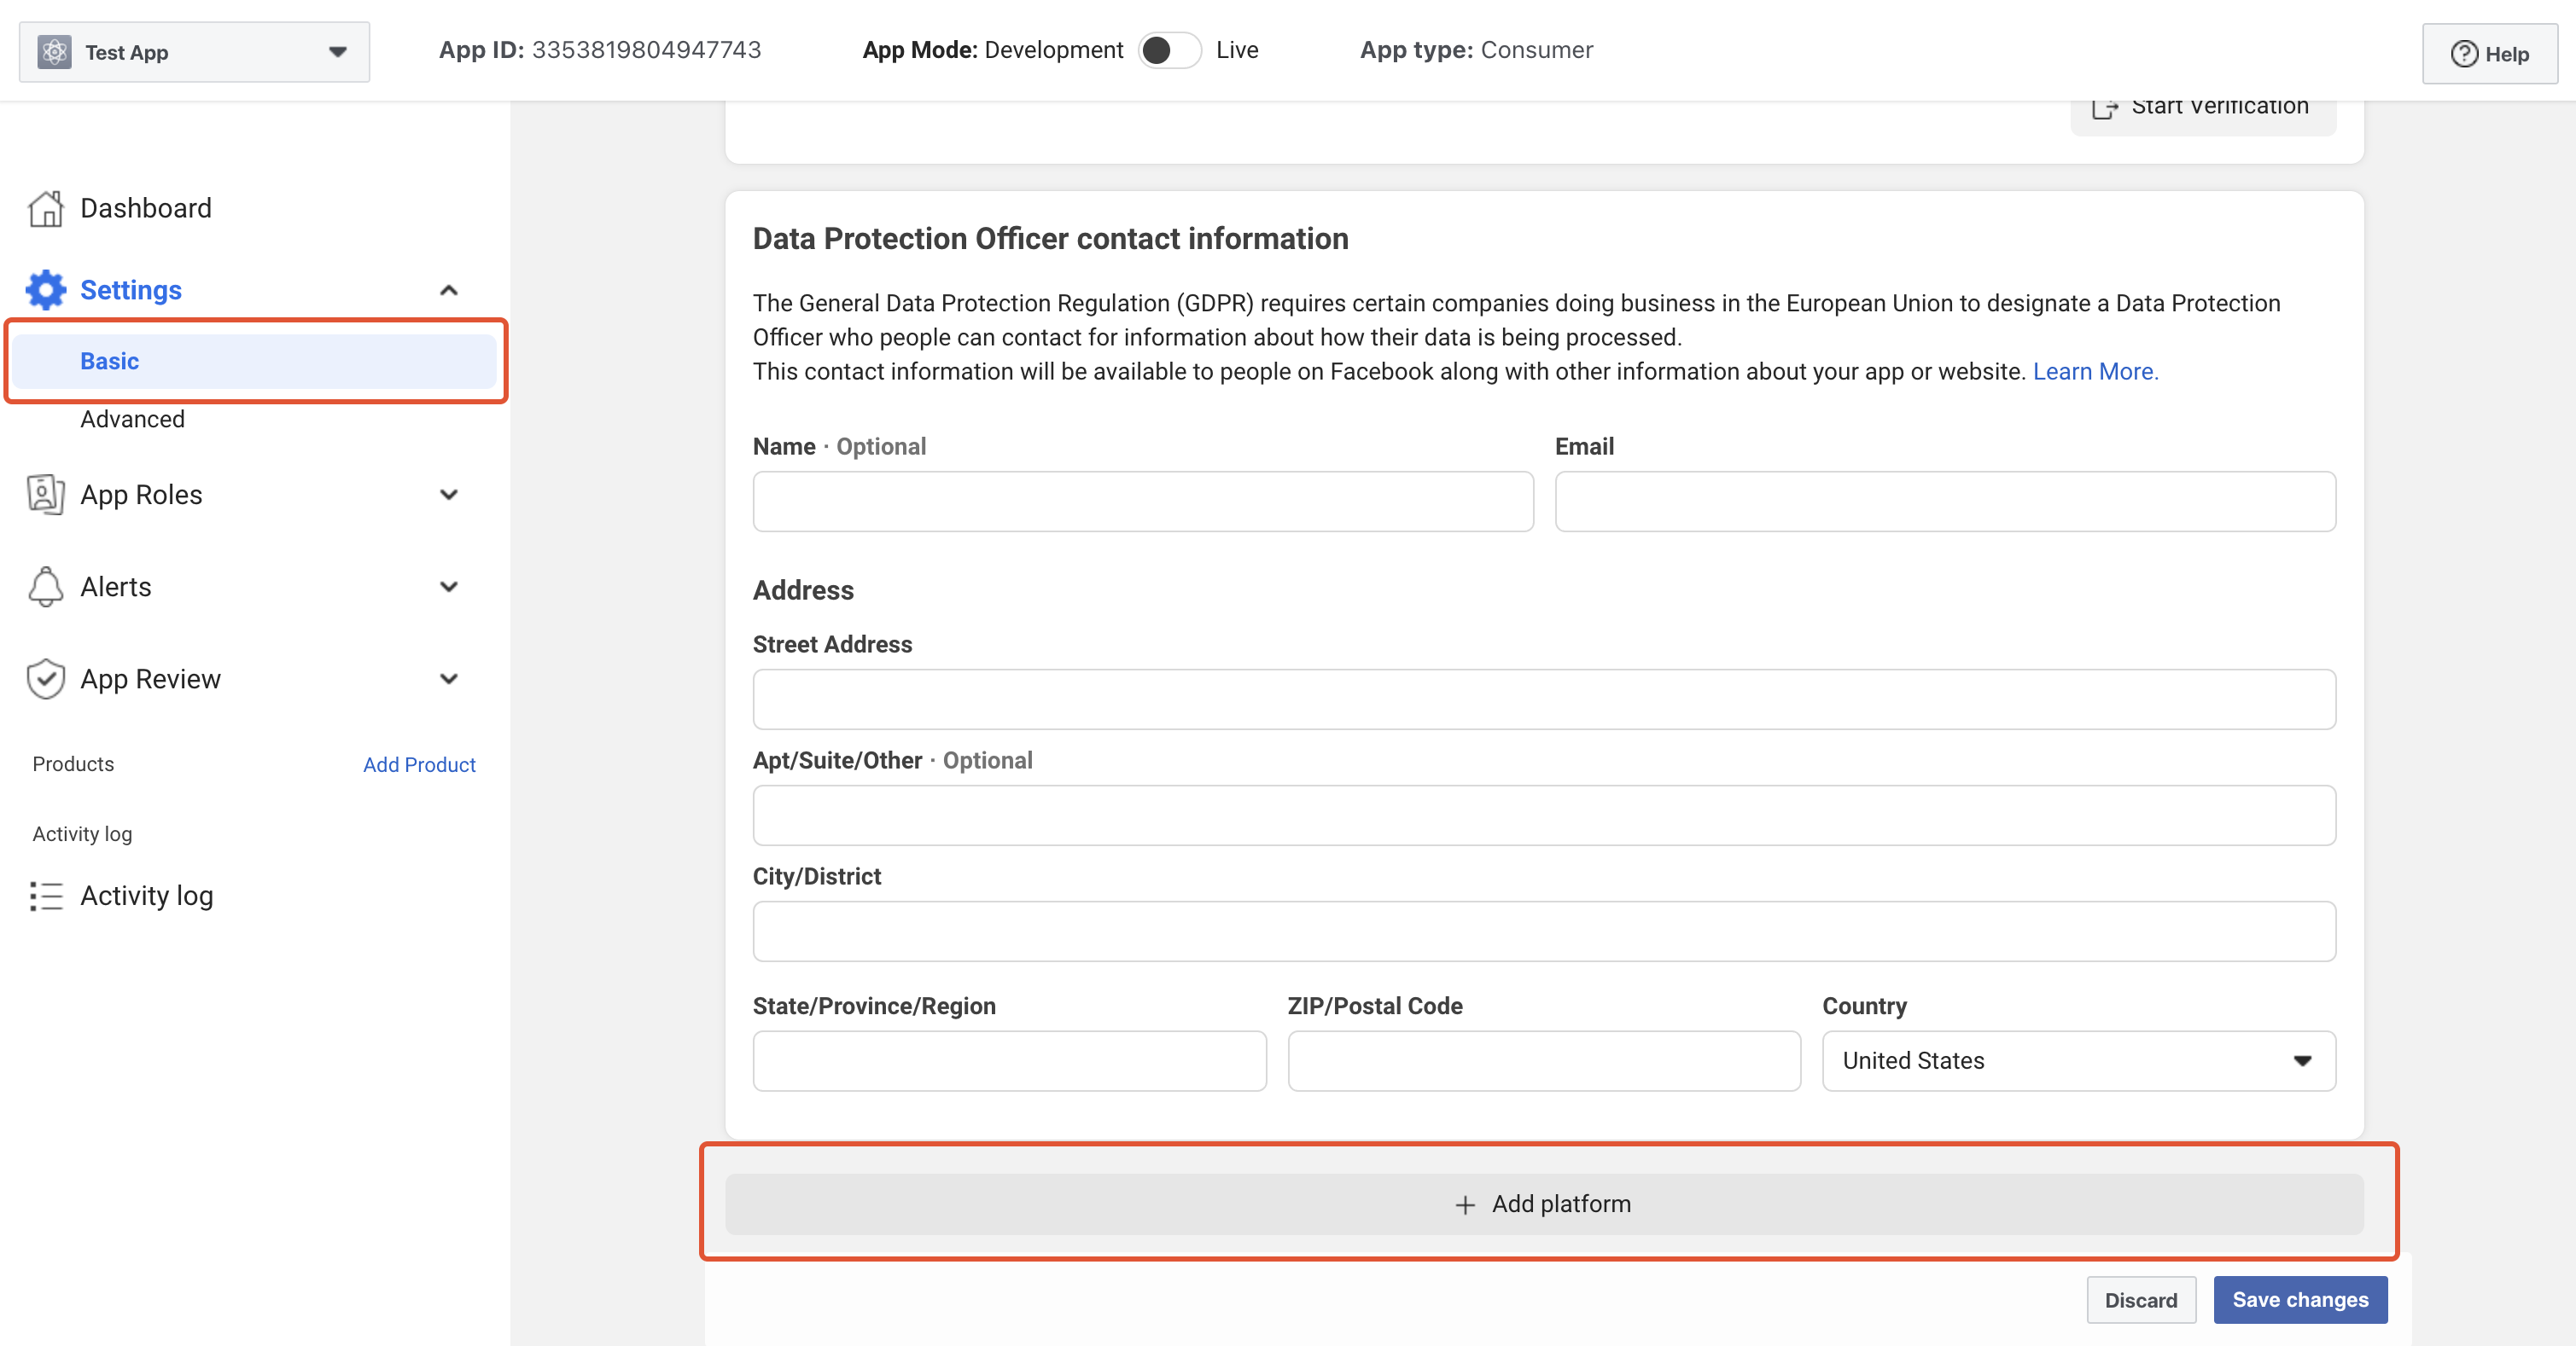Expand the App Roles section

point(449,495)
